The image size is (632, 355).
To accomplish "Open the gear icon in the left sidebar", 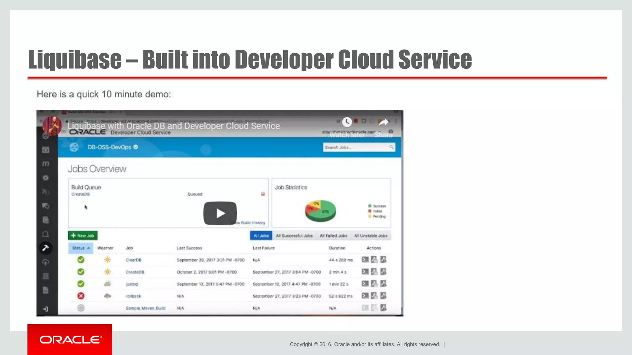I will click(x=46, y=178).
